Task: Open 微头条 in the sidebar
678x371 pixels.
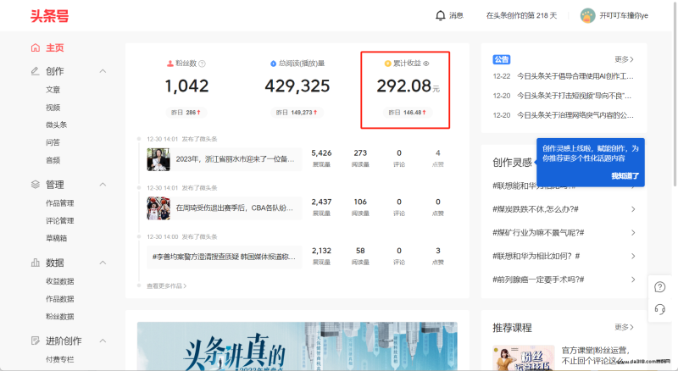Action: [57, 125]
